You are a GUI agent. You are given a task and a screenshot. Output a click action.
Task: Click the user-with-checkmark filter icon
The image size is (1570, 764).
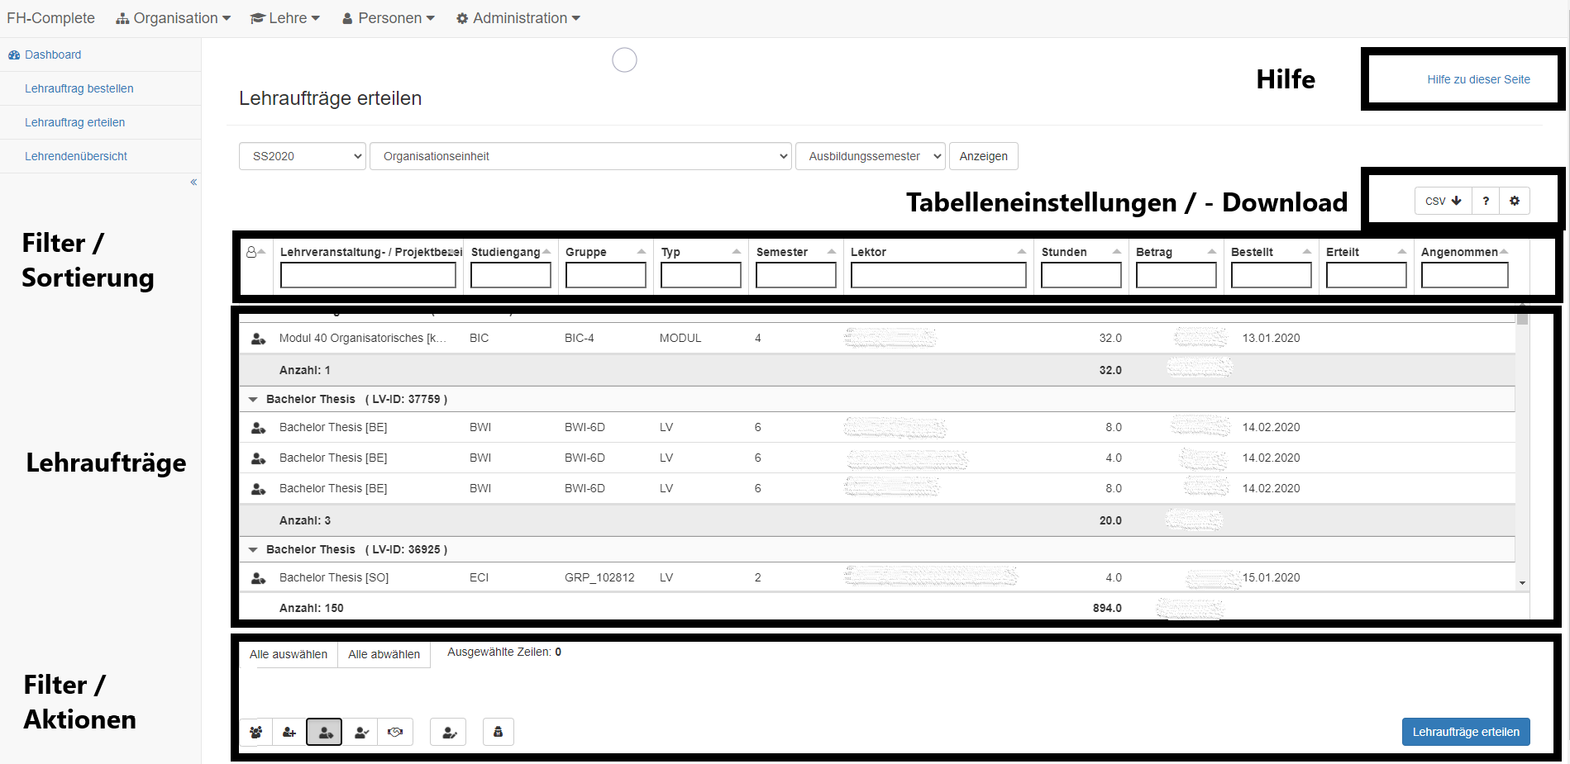360,732
